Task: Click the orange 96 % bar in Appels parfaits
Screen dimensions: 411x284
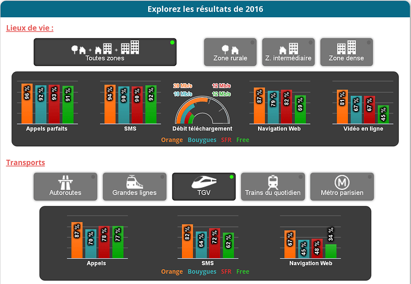Action: [x=27, y=104]
